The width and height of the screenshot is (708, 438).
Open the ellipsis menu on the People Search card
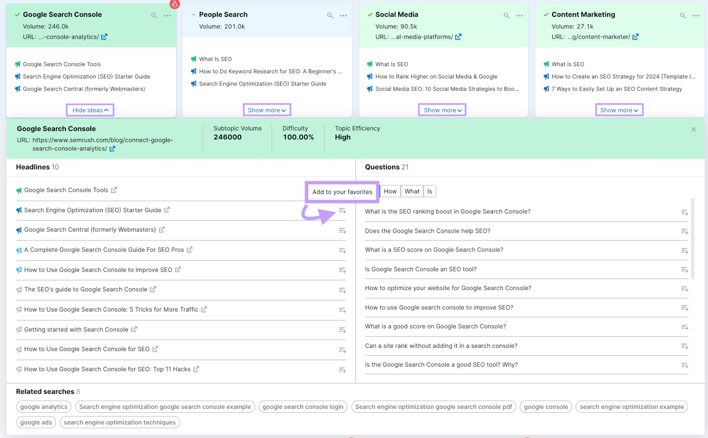click(x=343, y=15)
